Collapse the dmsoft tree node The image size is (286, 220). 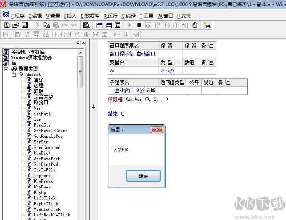tap(14, 75)
